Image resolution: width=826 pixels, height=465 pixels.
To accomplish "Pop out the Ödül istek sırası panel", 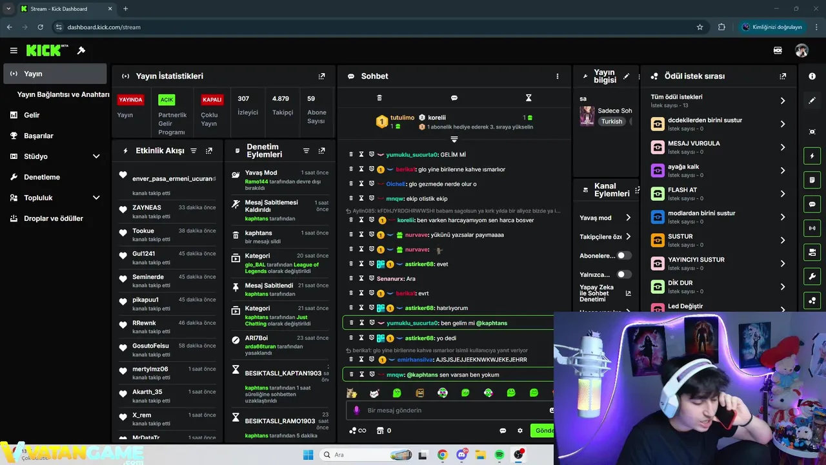I will click(x=783, y=76).
